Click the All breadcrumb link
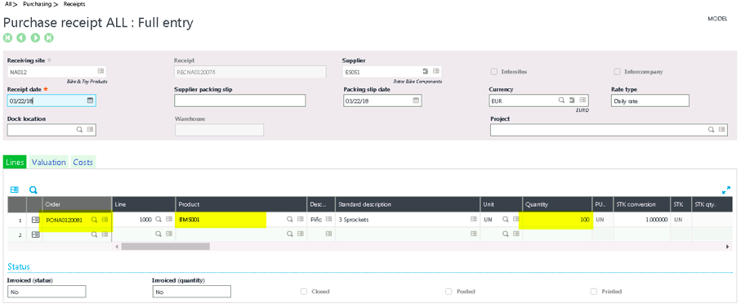 tap(8, 4)
